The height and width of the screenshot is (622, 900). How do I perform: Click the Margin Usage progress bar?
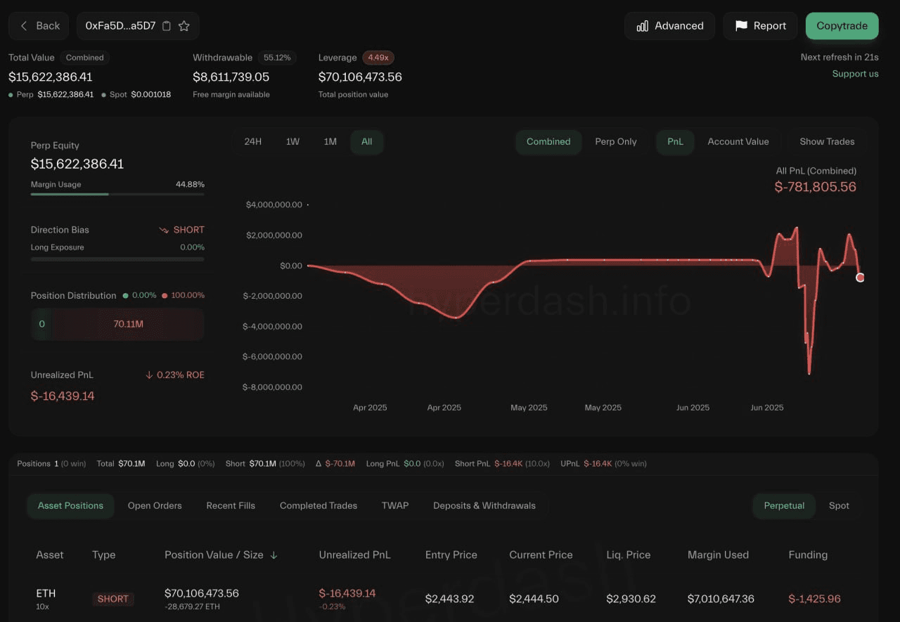click(x=117, y=194)
